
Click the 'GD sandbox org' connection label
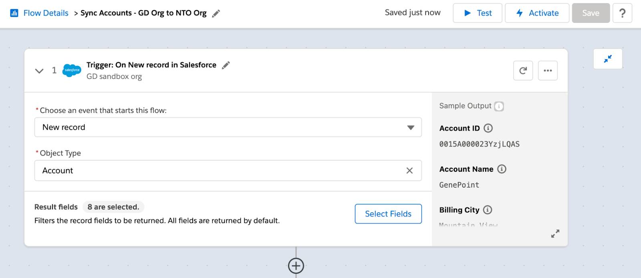pyautogui.click(x=114, y=77)
